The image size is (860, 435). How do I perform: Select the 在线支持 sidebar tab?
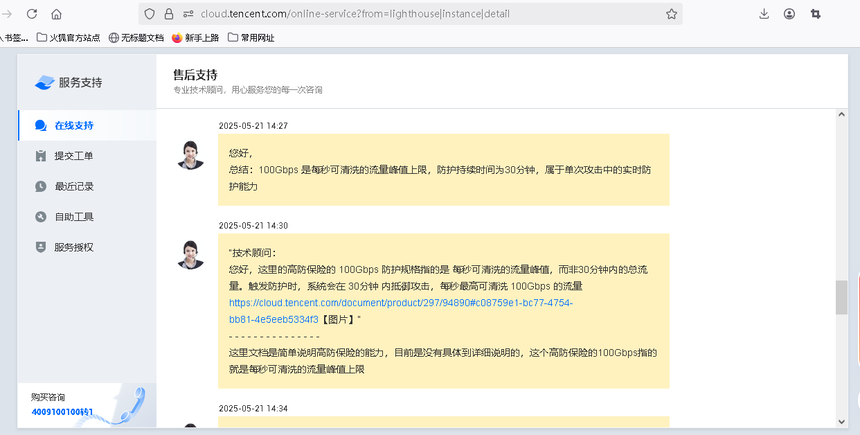pos(87,125)
